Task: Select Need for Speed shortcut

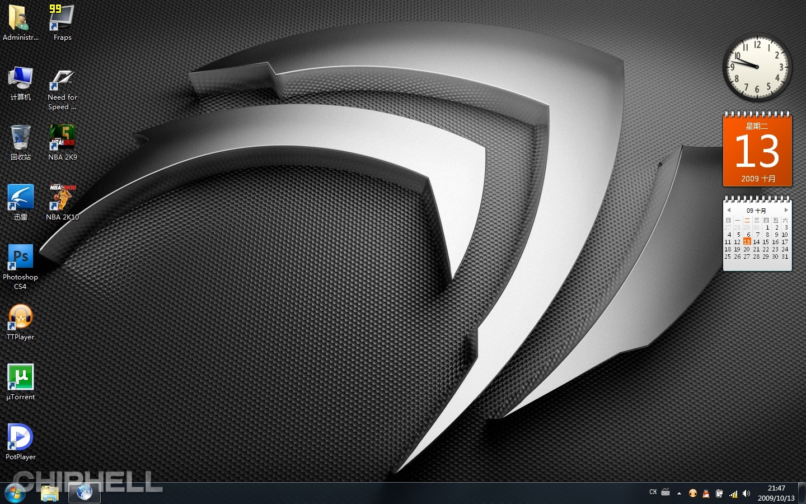Action: pyautogui.click(x=62, y=88)
